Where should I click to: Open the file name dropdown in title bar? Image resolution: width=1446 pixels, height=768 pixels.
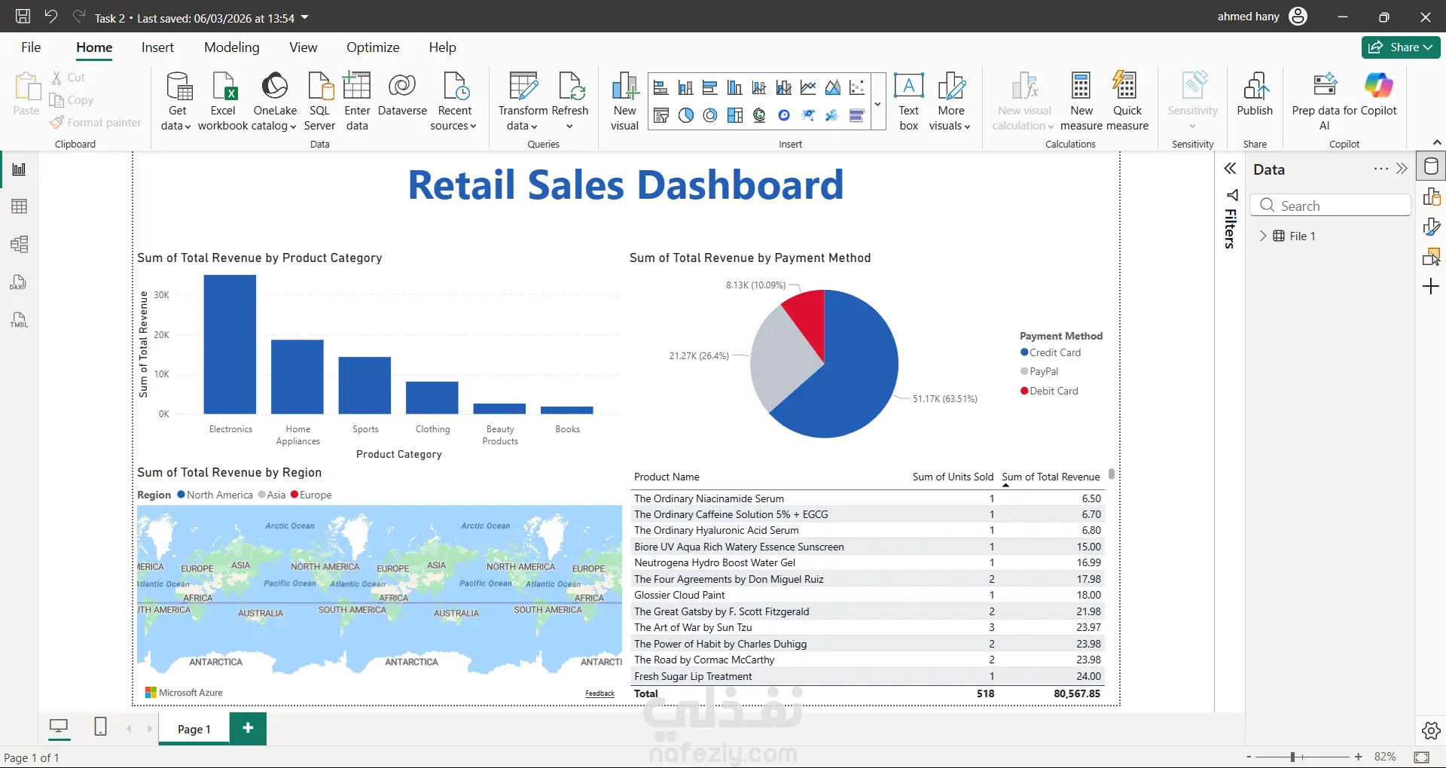304,17
